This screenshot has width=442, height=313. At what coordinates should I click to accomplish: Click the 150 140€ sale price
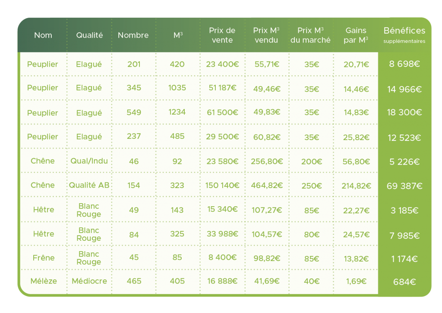222,185
